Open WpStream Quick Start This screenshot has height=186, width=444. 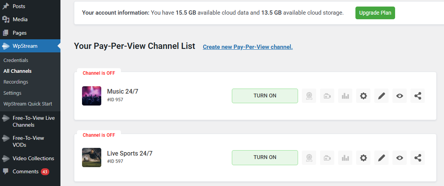[x=28, y=104]
